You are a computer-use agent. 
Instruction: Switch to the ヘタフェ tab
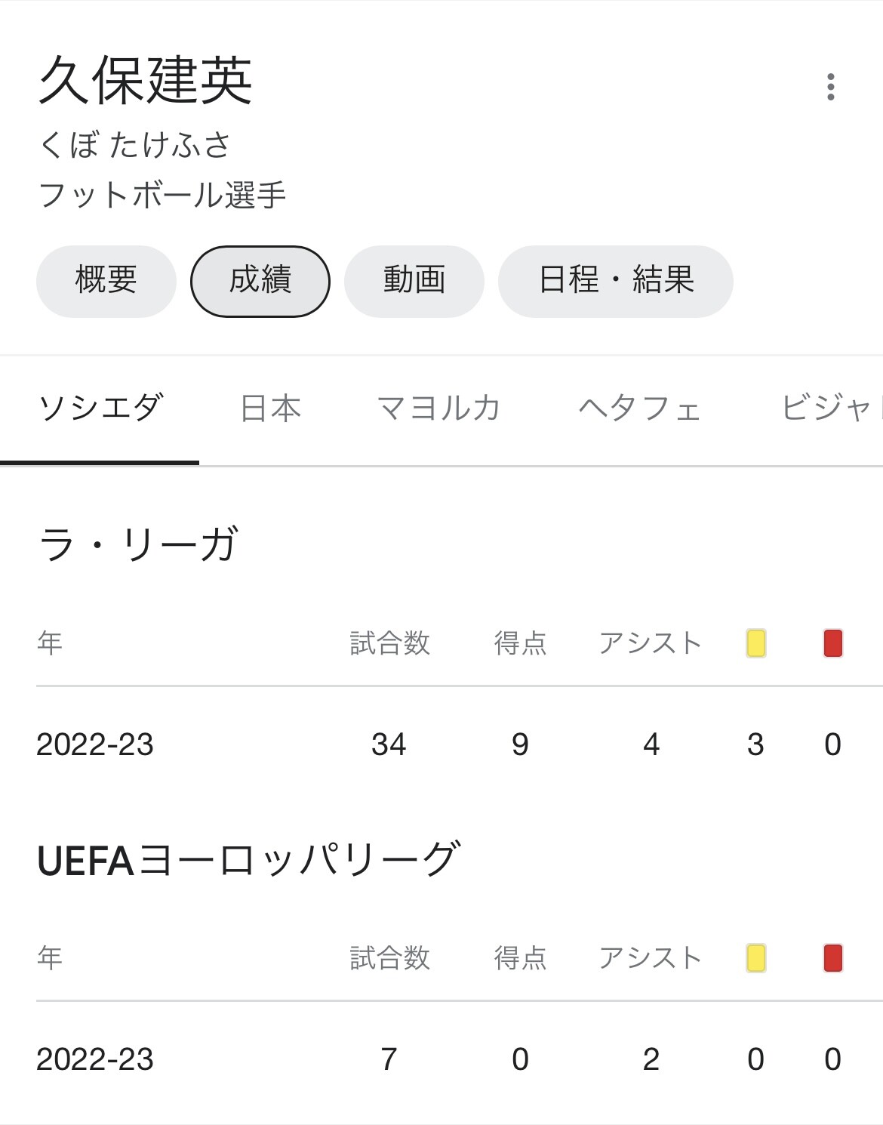click(x=640, y=408)
